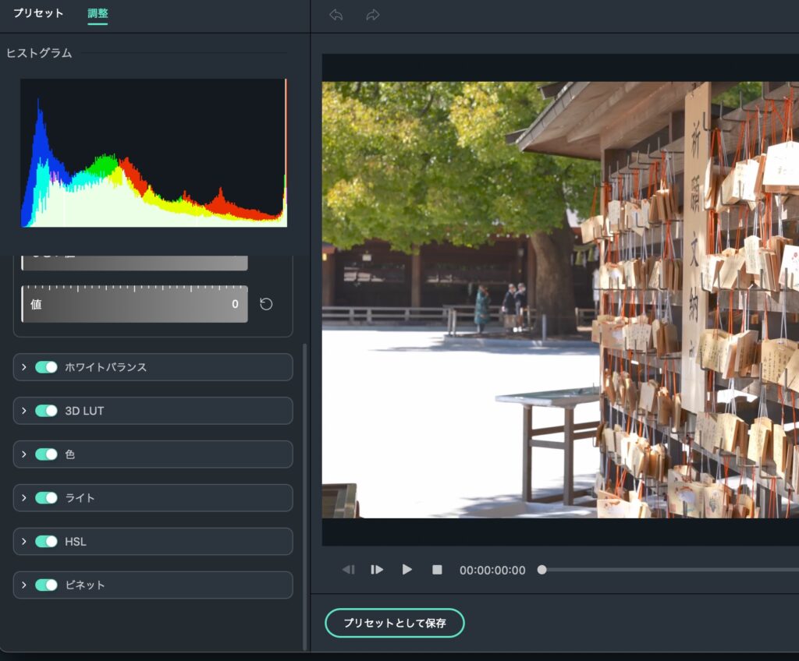The height and width of the screenshot is (661, 799).
Task: Toggle off ホワイトバランス switch
Action: [x=46, y=367]
